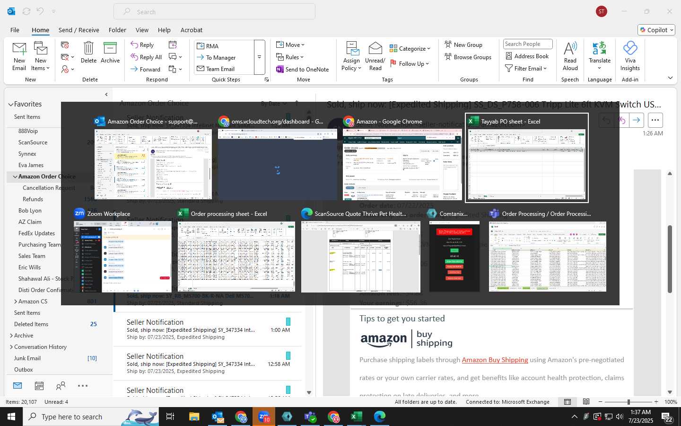Open File Explorer from the taskbar
The width and height of the screenshot is (681, 426).
click(x=194, y=417)
